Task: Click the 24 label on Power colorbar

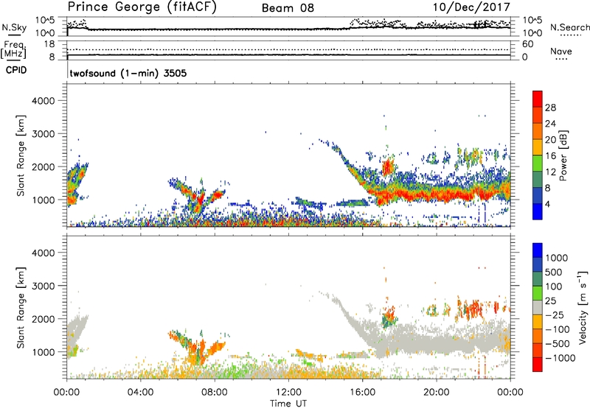Action: coord(550,124)
